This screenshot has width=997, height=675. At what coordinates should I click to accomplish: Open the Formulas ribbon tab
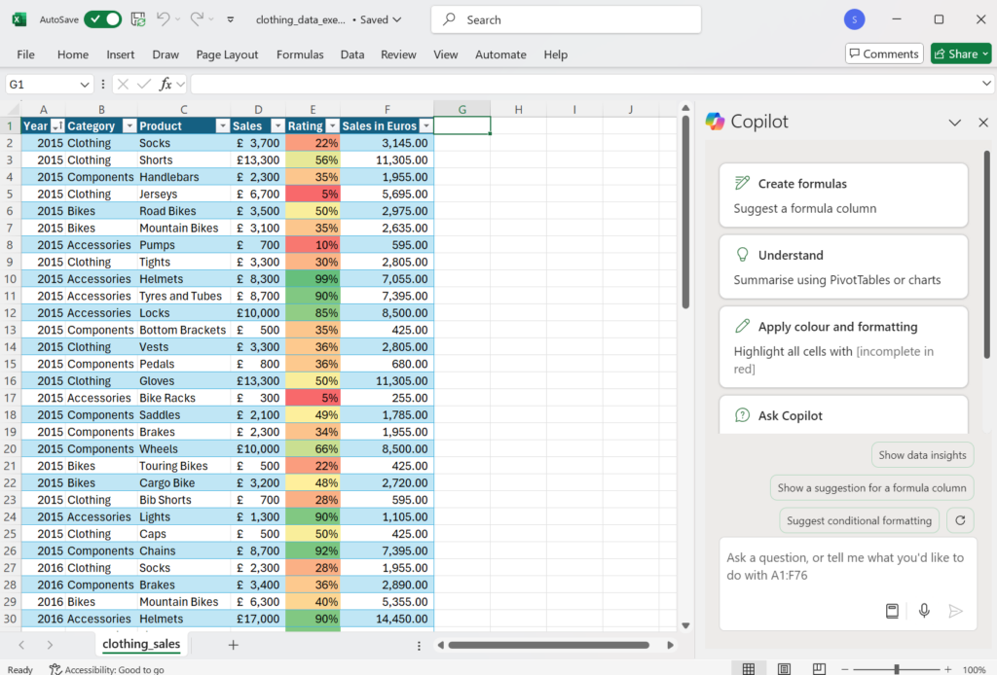tap(300, 54)
